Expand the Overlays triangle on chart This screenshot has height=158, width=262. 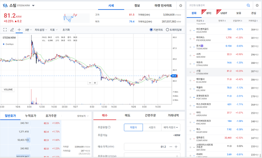[x=4, y=44]
